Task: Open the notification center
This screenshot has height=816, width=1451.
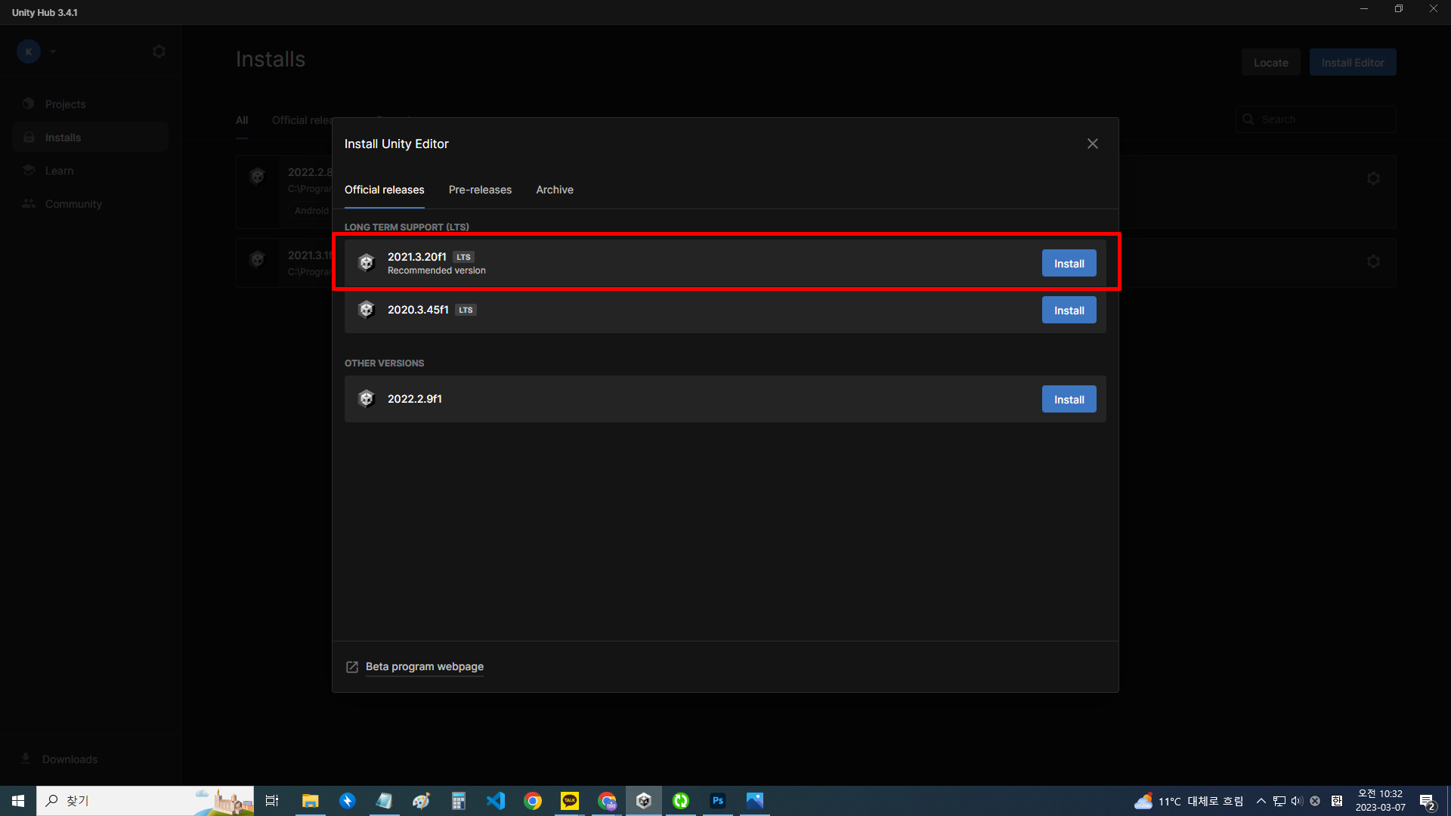Action: (x=1427, y=801)
